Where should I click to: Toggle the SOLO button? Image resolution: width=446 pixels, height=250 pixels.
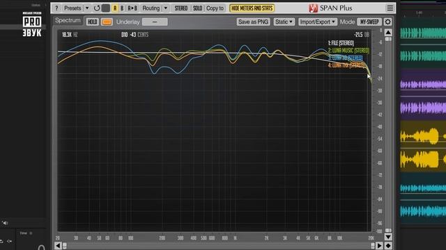[x=197, y=8]
